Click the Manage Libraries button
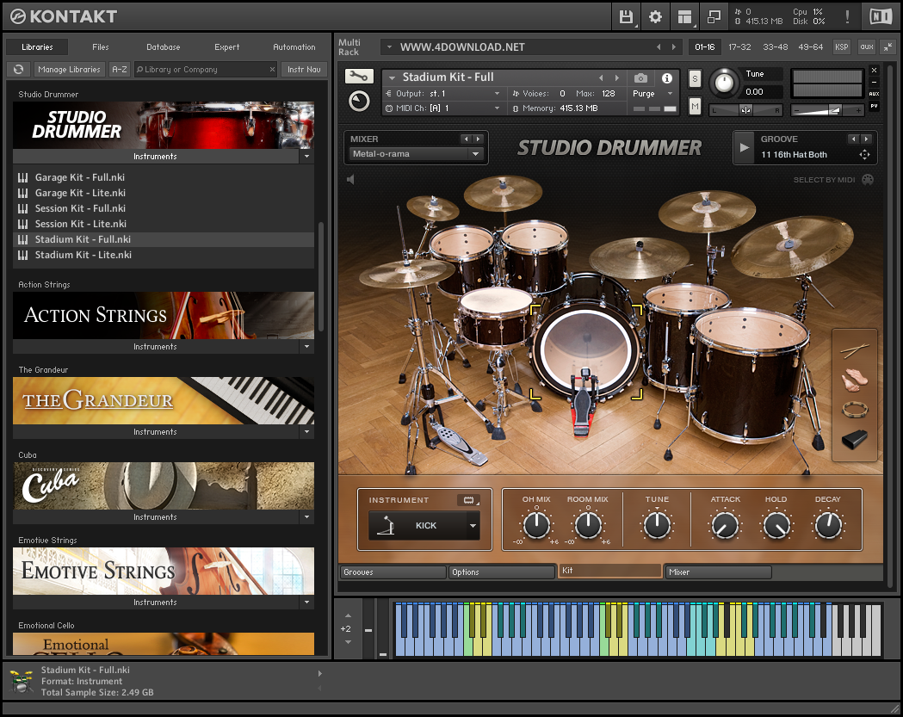This screenshot has width=903, height=717. [70, 70]
